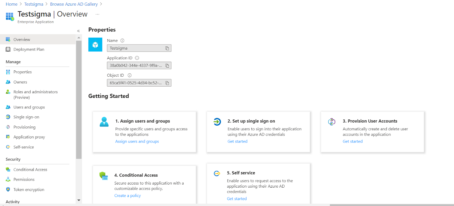Click the sidebar scrollbar up arrow
Screen dimensions: 454x206
[x=79, y=38]
